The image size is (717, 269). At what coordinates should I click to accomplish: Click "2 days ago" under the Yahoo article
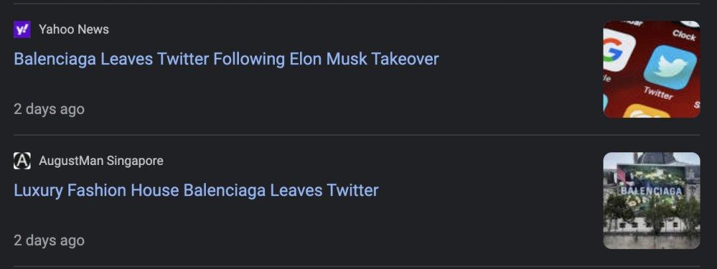[x=49, y=109]
